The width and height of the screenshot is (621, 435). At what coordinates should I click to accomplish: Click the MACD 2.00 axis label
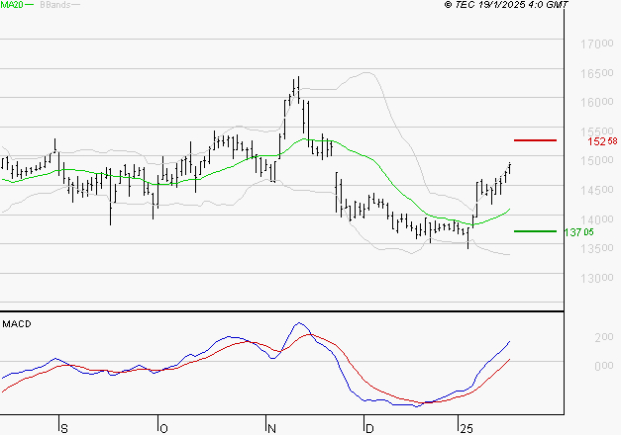tap(604, 337)
